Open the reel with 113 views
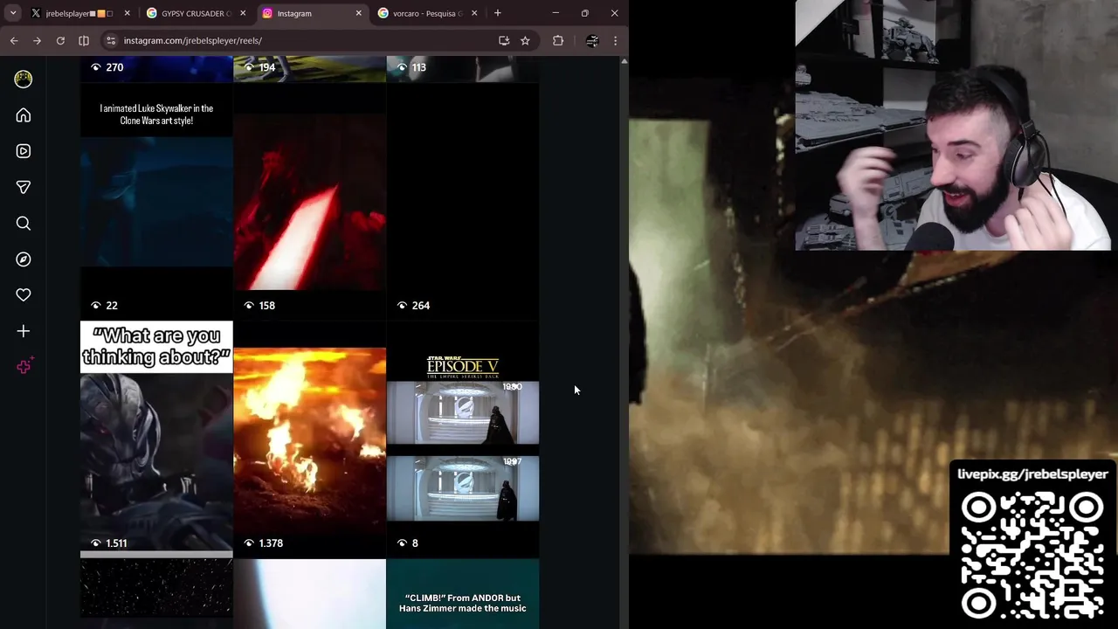The image size is (1118, 629). click(463, 69)
